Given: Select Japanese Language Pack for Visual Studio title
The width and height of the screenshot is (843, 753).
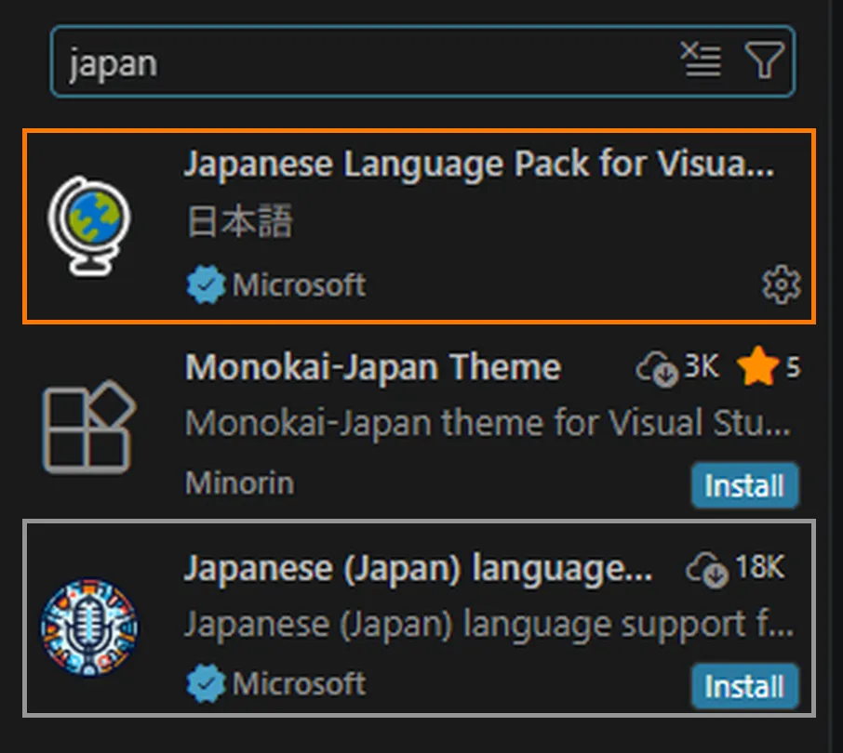Looking at the screenshot, I should pyautogui.click(x=479, y=164).
